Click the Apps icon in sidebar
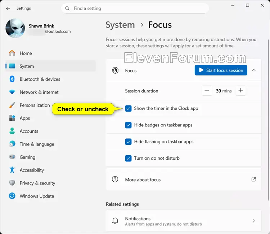This screenshot has height=234, width=270. click(12, 118)
